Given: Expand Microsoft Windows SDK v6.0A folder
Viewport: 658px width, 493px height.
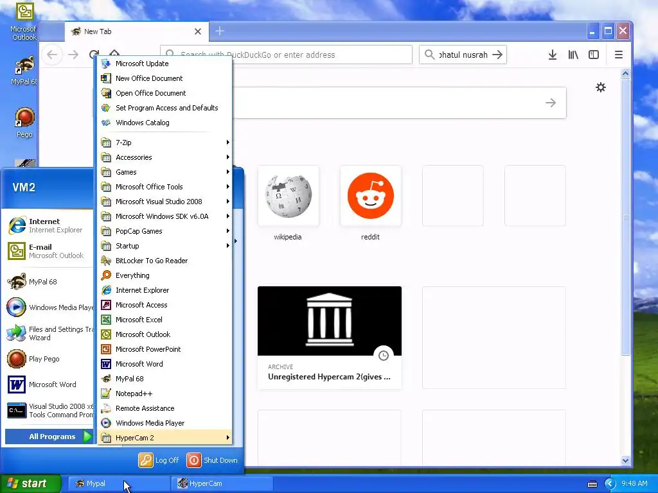Looking at the screenshot, I should [164, 216].
